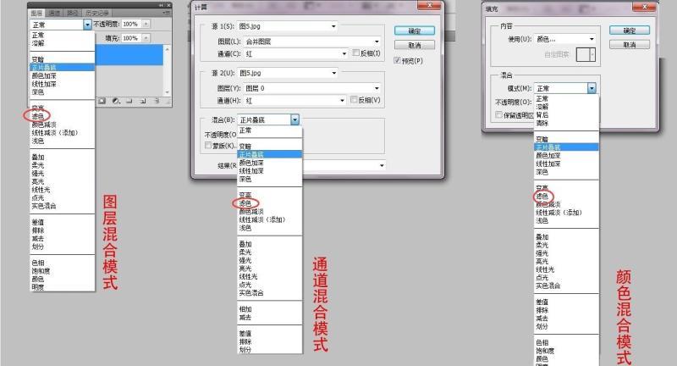Choose 饱和度 in Layers panel blend list
The height and width of the screenshot is (366, 677).
41,271
